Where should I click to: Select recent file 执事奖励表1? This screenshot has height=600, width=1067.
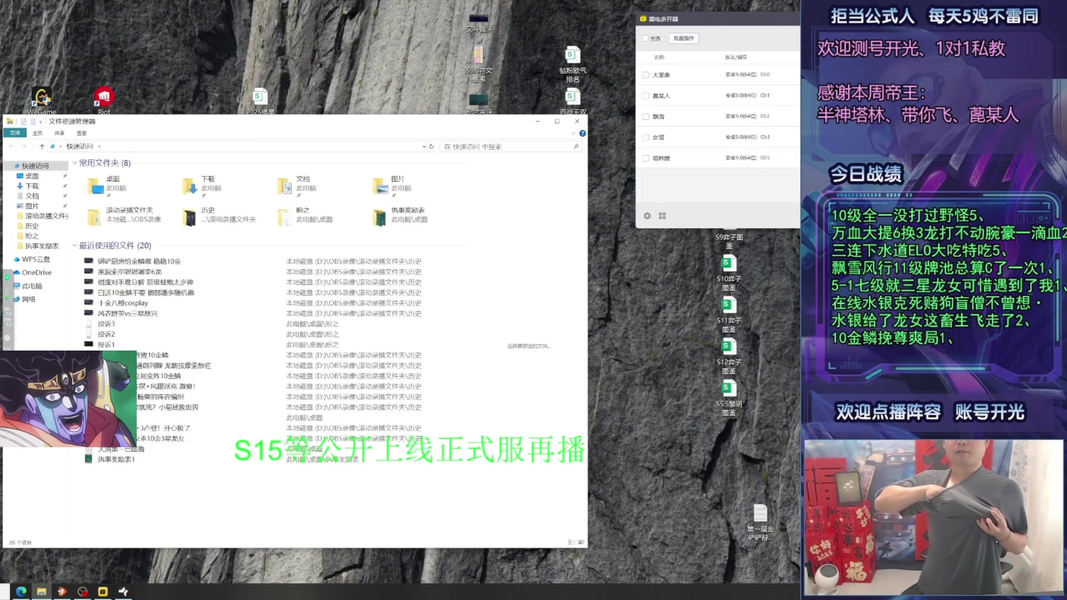[x=116, y=459]
